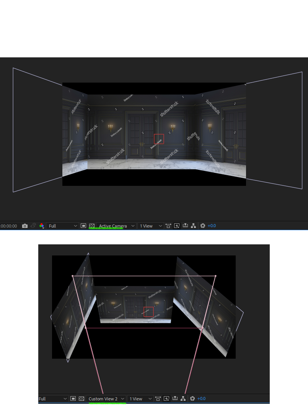Click the Show Snapshot icon beside the camera
This screenshot has width=308, height=413.
pos(33,226)
